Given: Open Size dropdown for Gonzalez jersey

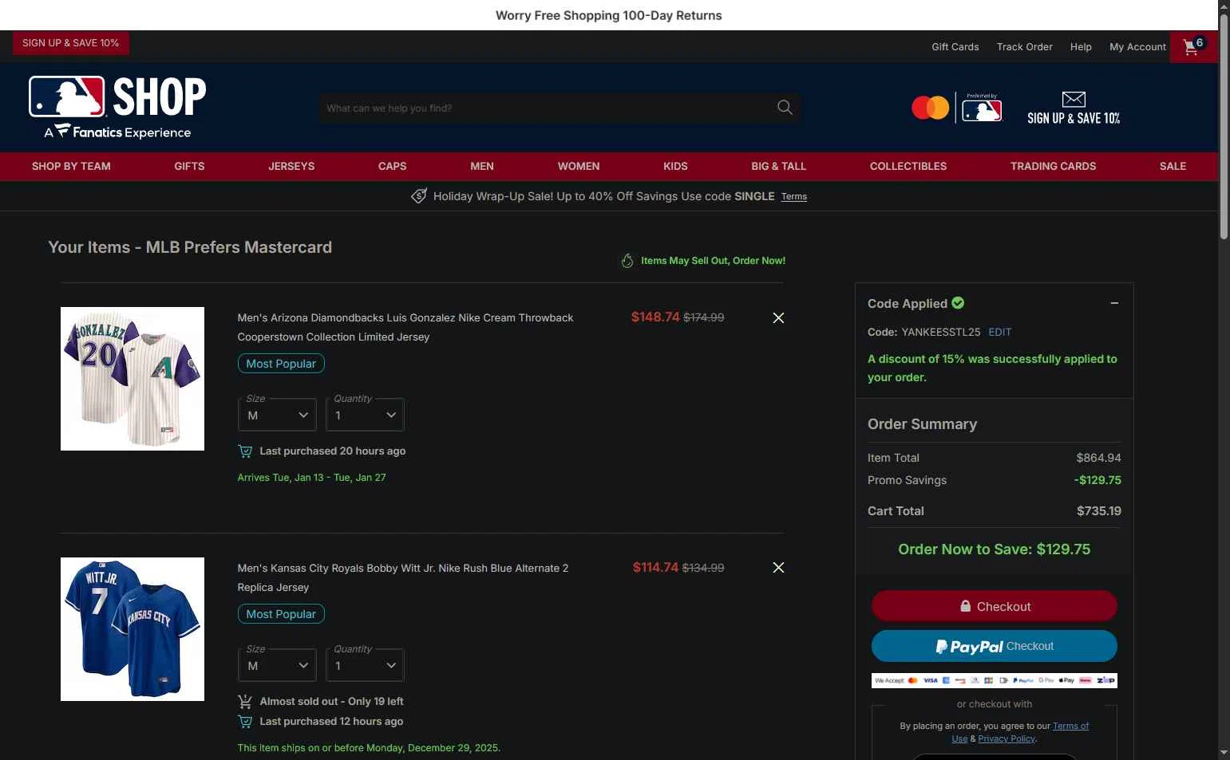Looking at the screenshot, I should [x=277, y=415].
